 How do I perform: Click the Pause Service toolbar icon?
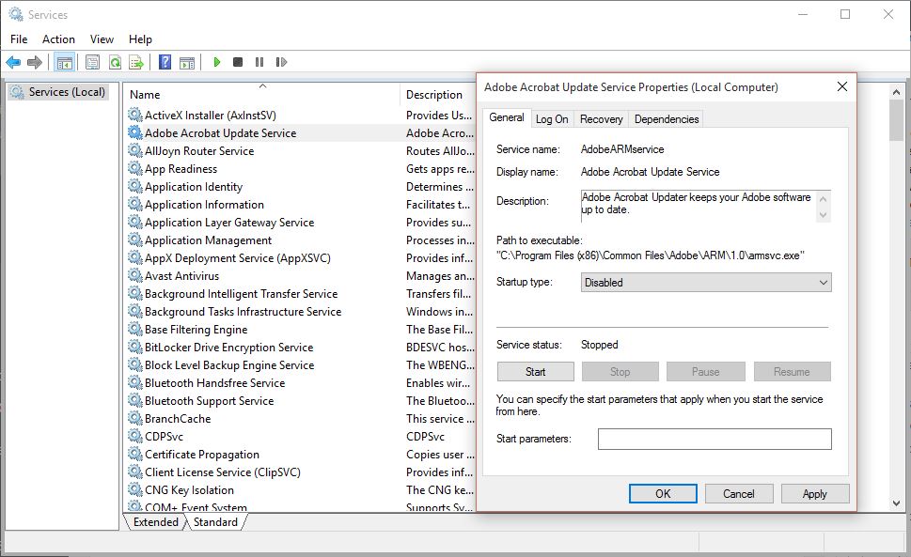coord(259,62)
